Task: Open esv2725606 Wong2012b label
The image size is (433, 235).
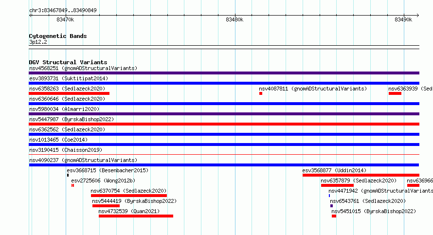Action: (x=103, y=181)
